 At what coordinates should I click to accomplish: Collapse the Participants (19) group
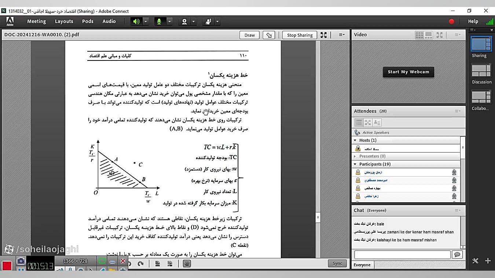[355, 164]
